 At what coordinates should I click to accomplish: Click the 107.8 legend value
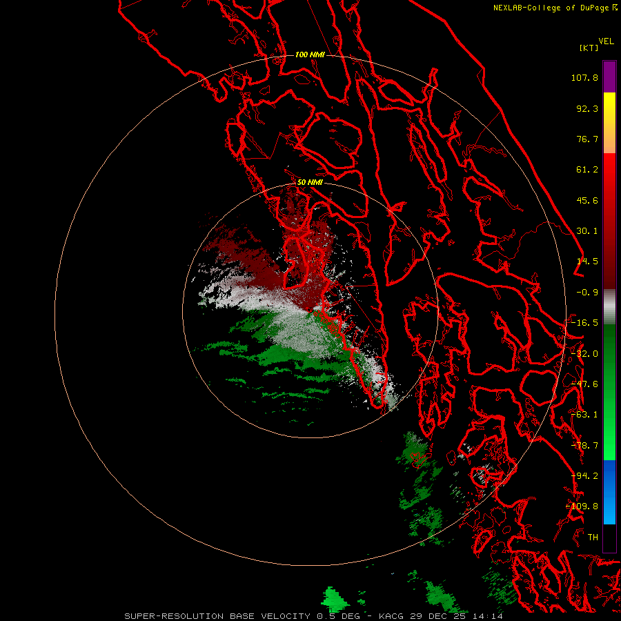tap(584, 77)
